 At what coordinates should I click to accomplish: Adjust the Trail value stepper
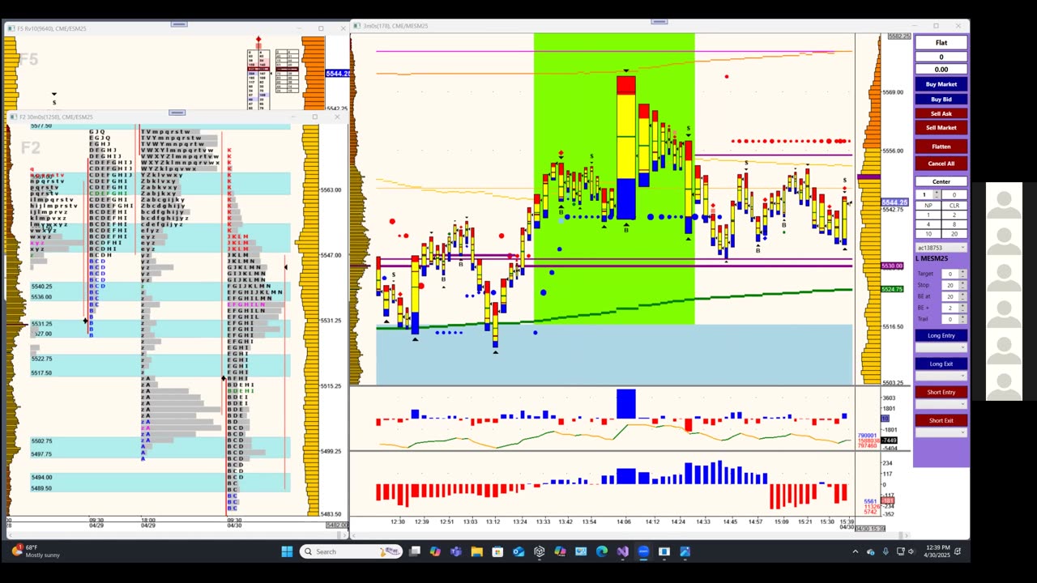pyautogui.click(x=962, y=319)
